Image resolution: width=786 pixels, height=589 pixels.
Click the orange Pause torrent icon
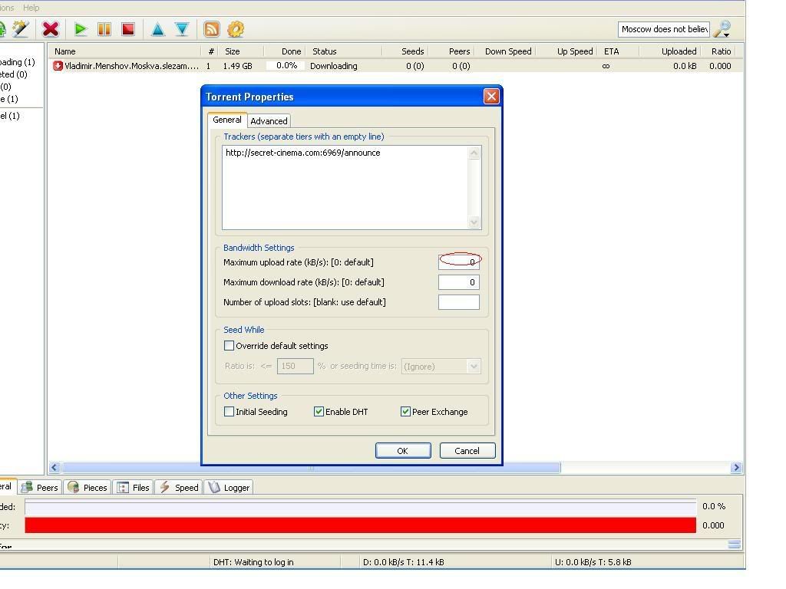[x=104, y=29]
